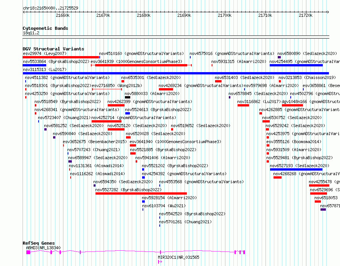The image size is (340, 266).
Task: Open the ABHD3|NM_138340 gene label
Action: (x=44, y=248)
